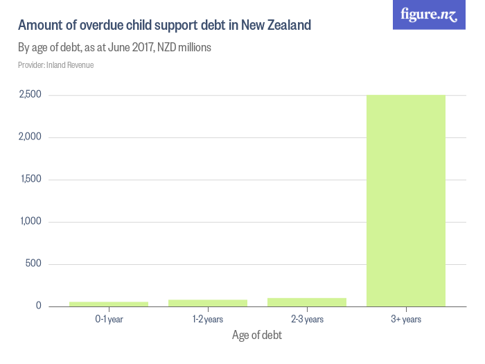Click the '3+ years' x-axis label
This screenshot has height=364, width=485.
point(406,320)
